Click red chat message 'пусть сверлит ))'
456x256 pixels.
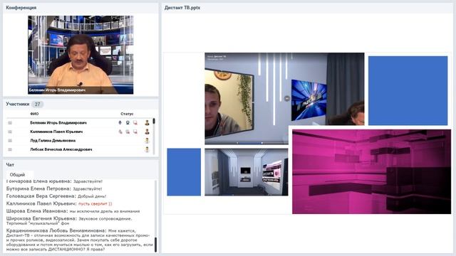[x=95, y=204]
